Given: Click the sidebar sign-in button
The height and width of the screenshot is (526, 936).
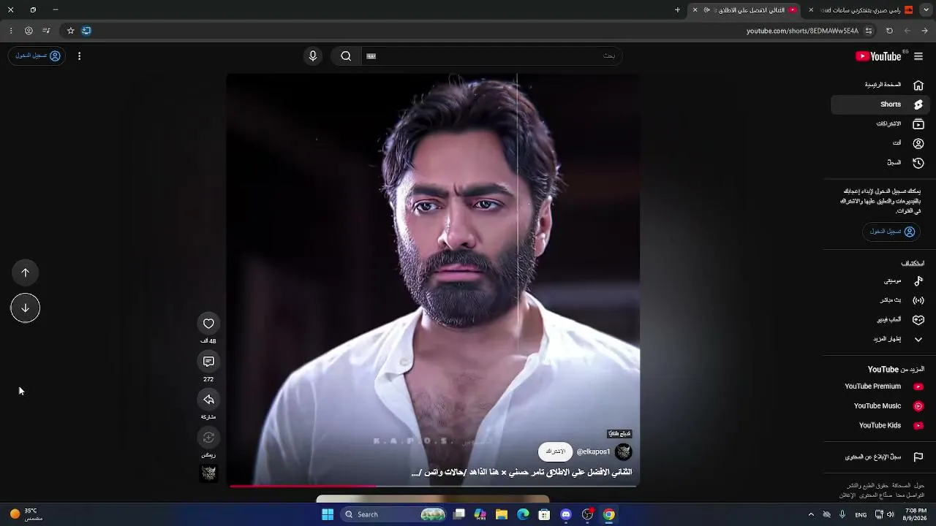Looking at the screenshot, I should point(891,232).
